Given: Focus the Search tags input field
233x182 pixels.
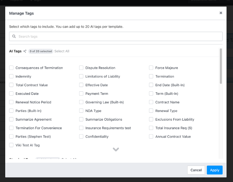Looking at the screenshot, I should [x=116, y=36].
